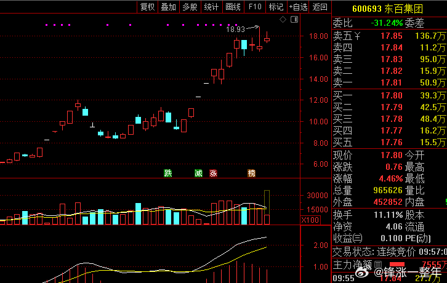Open the F10 company info page
This screenshot has height=283, width=447.
tap(255, 7)
